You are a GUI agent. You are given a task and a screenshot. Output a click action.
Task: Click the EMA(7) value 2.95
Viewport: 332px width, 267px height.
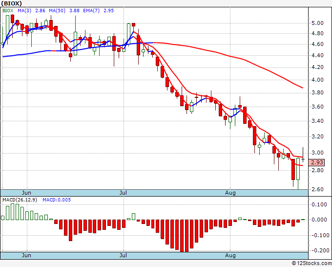click(108, 11)
